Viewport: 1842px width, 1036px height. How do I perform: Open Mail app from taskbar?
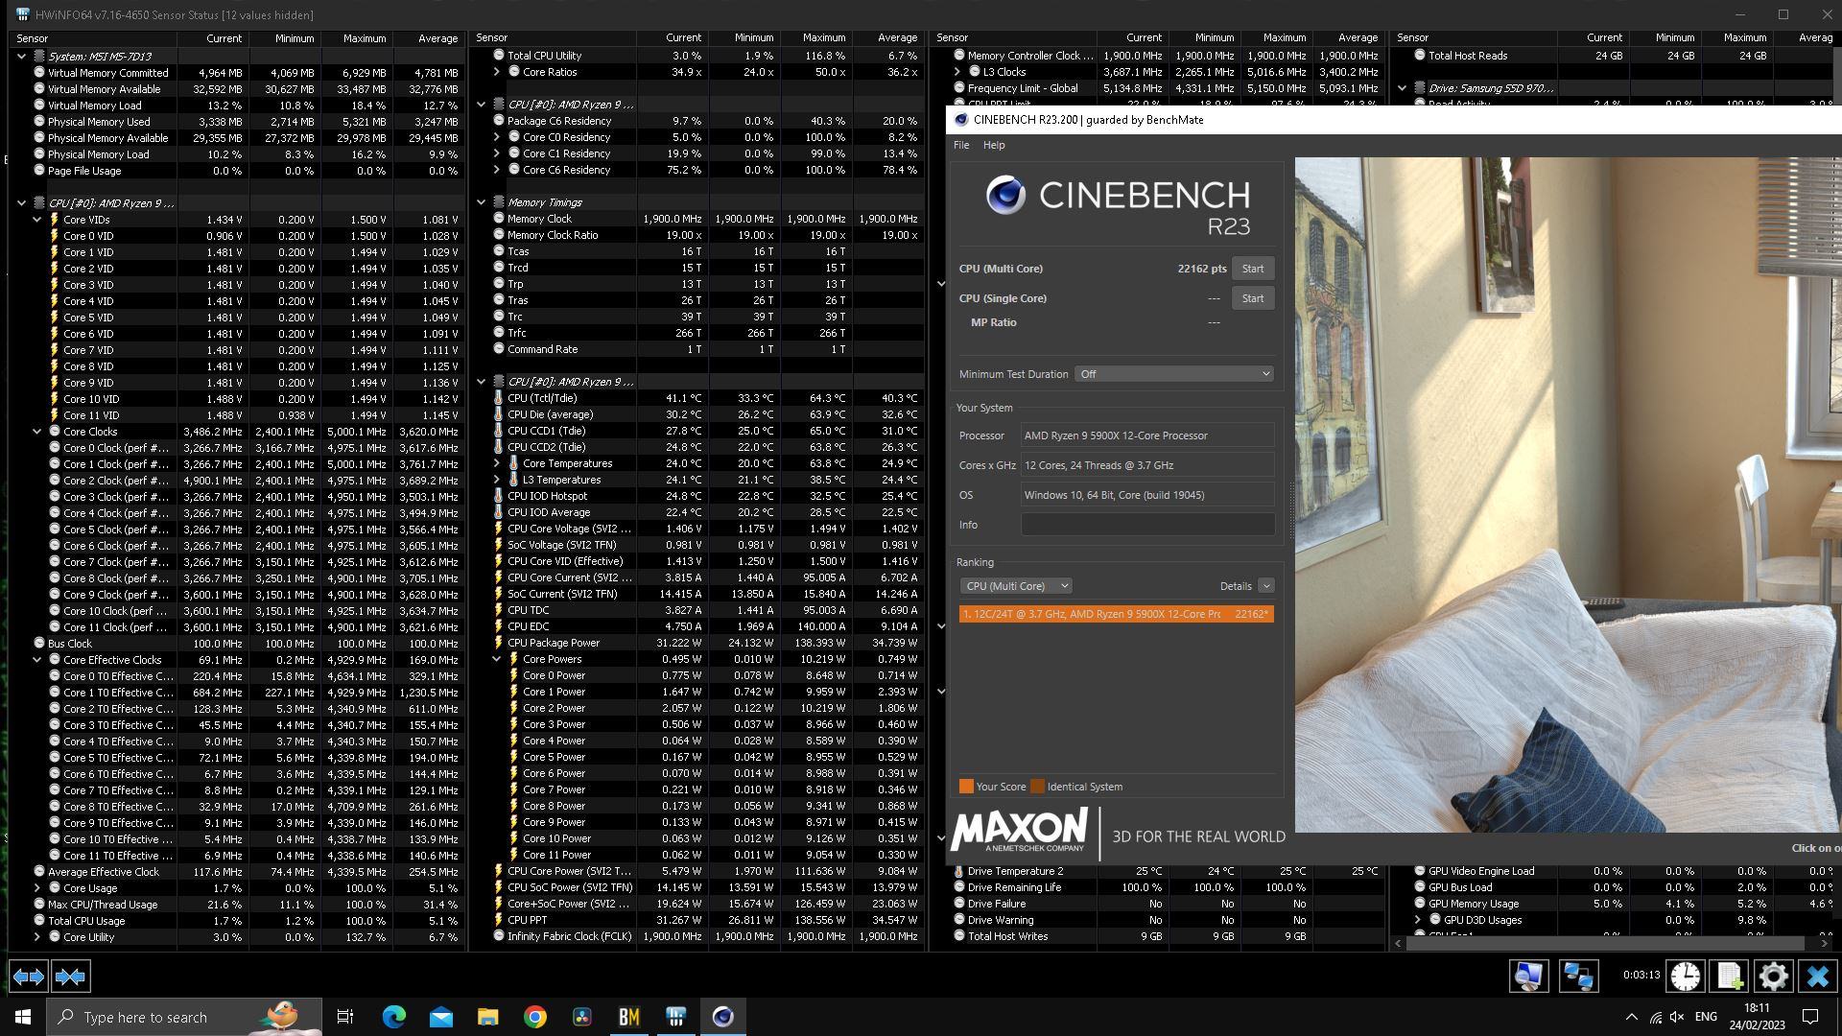(x=440, y=1017)
